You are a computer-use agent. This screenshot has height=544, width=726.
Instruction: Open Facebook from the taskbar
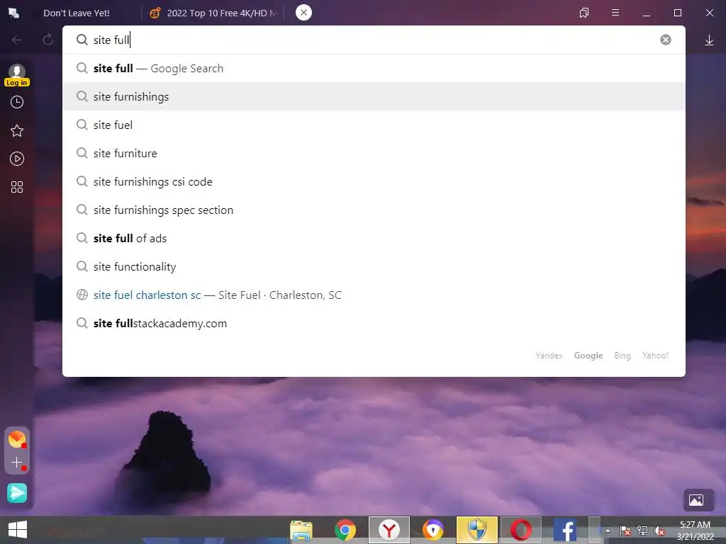(565, 530)
